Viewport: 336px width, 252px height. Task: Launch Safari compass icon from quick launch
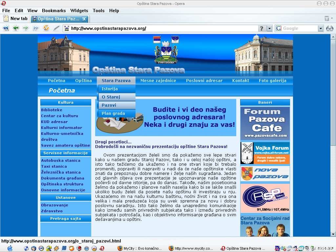pos(87,248)
